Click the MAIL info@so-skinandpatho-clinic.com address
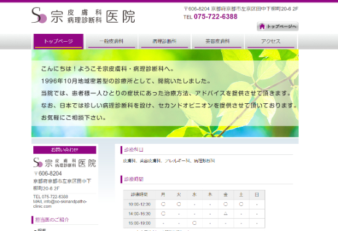 tap(60, 203)
